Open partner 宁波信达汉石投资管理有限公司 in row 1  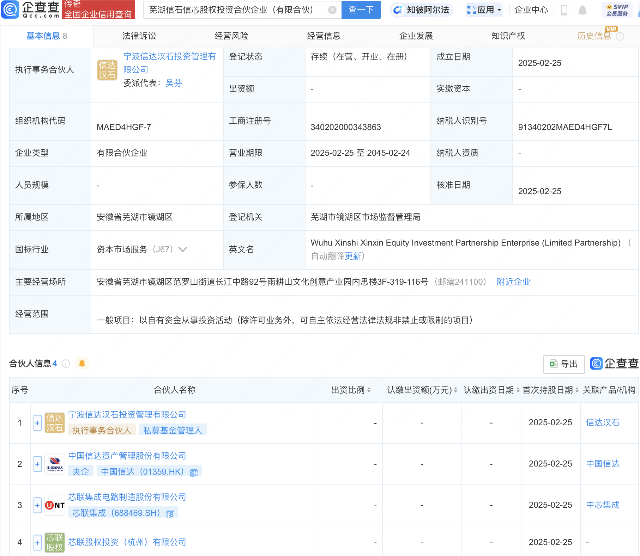pyautogui.click(x=127, y=415)
